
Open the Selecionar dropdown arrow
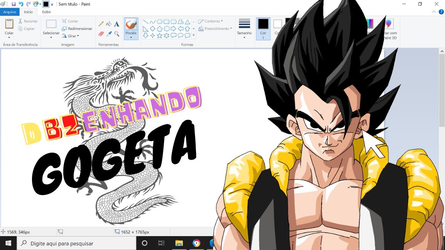[x=51, y=37]
